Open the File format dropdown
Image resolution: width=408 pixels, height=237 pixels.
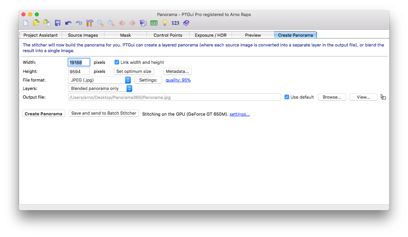tap(99, 80)
